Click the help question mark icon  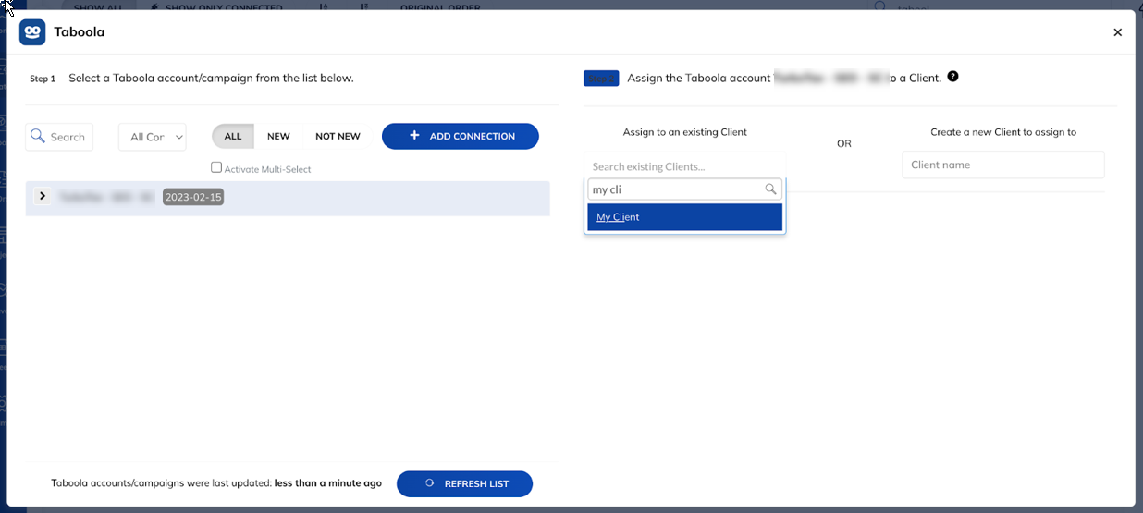pyautogui.click(x=952, y=77)
